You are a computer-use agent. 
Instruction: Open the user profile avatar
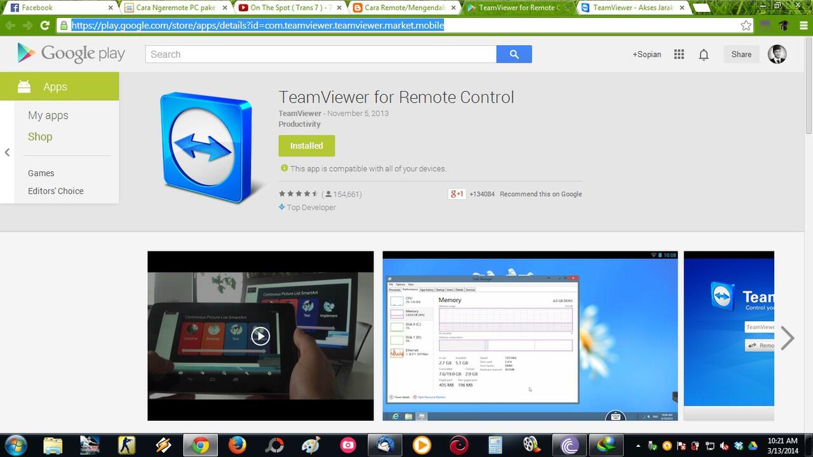(x=777, y=54)
